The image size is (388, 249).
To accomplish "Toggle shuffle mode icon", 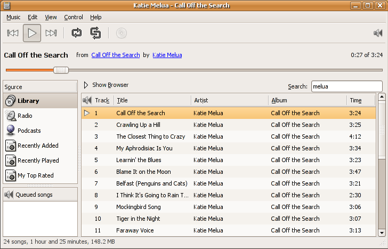I will pos(95,33).
